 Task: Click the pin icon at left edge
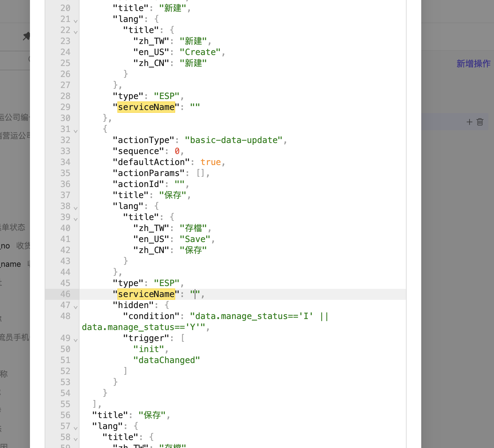point(27,36)
